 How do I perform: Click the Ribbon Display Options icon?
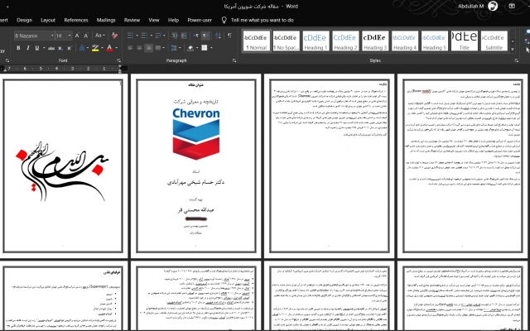tap(512, 6)
